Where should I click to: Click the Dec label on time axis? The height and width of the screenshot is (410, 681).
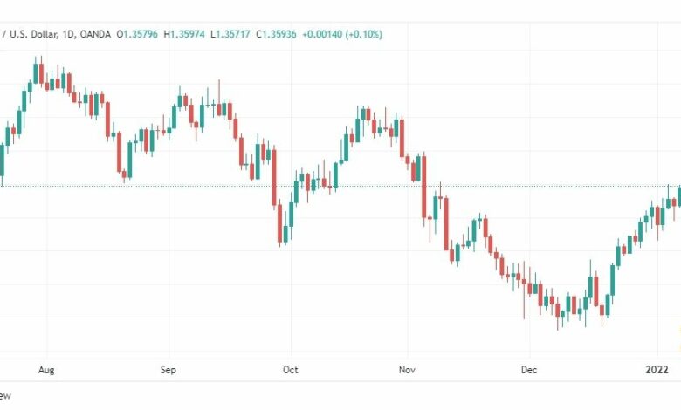pyautogui.click(x=529, y=370)
